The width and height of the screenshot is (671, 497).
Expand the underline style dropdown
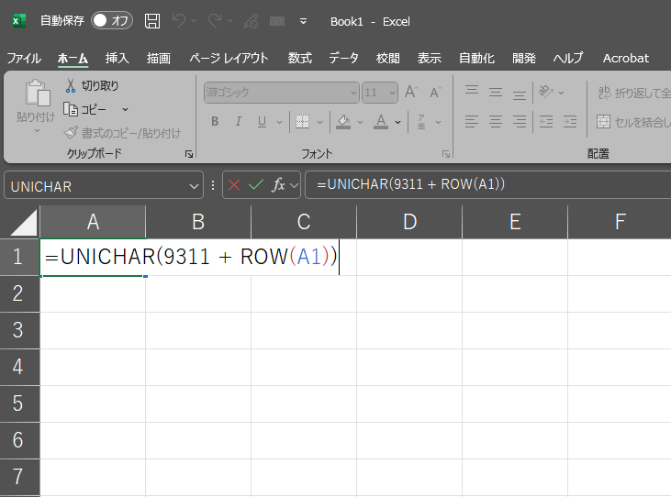tap(279, 122)
